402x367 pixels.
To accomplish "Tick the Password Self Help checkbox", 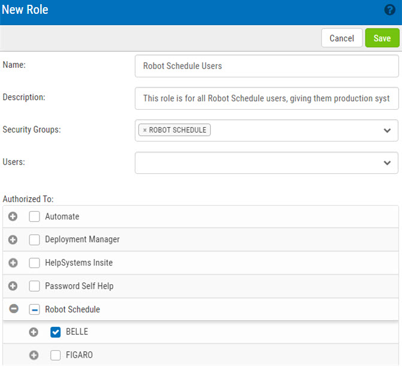I will pos(34,286).
